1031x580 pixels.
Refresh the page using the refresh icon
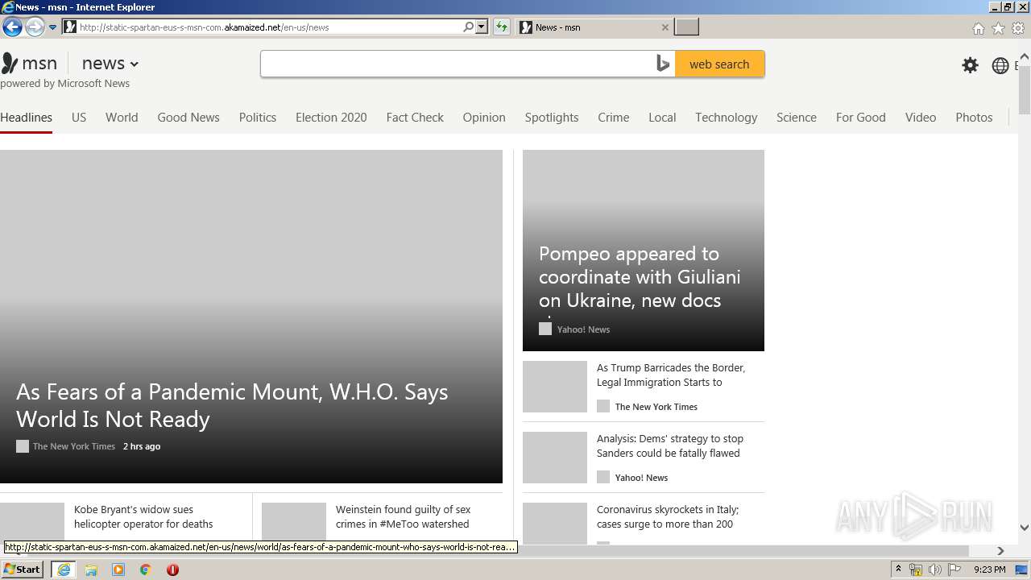pyautogui.click(x=502, y=27)
